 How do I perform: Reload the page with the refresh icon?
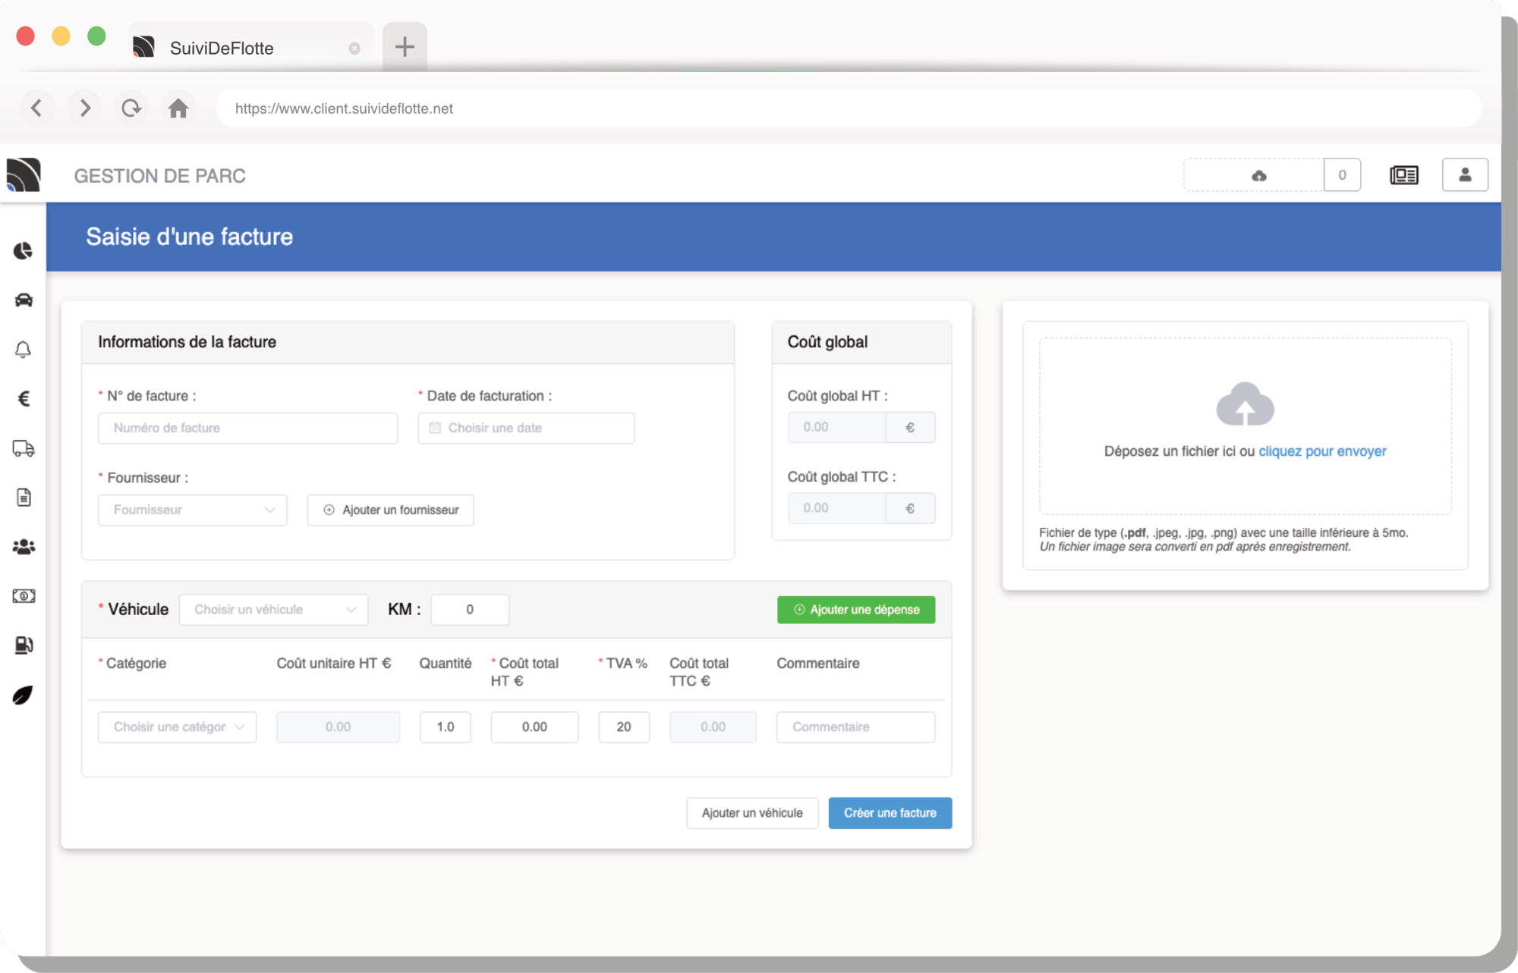[x=131, y=108]
